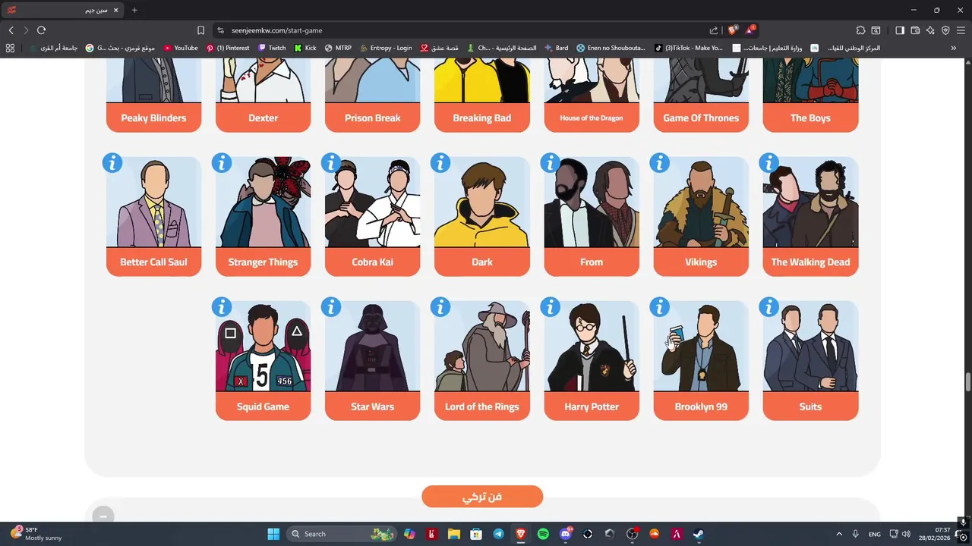This screenshot has width=972, height=546.
Task: Open Telegram from the taskbar
Action: (x=498, y=534)
